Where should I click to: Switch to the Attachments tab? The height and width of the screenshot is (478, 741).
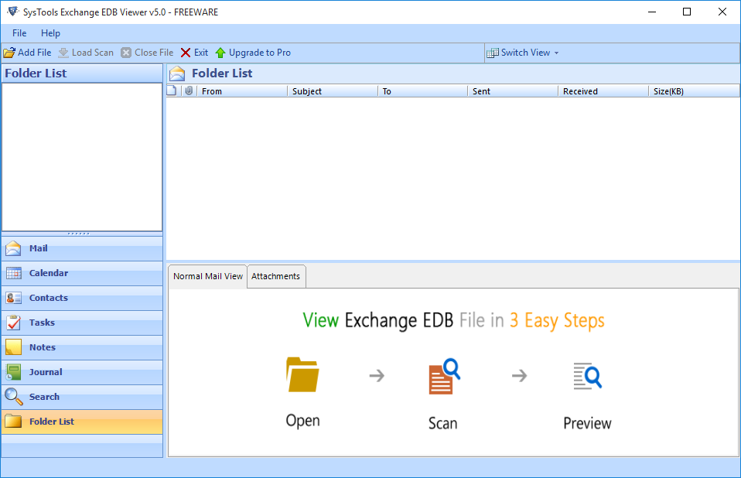(x=275, y=276)
